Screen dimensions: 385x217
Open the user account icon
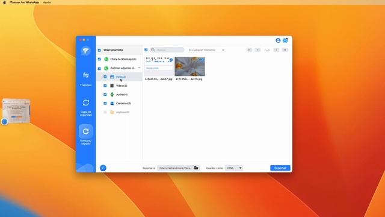pyautogui.click(x=278, y=40)
